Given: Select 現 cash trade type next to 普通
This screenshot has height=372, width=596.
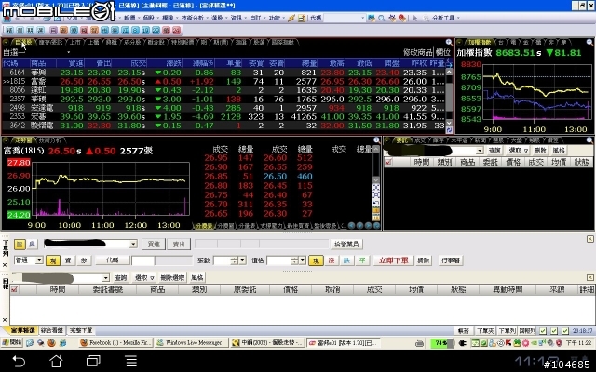Looking at the screenshot, I should pyautogui.click(x=53, y=260).
